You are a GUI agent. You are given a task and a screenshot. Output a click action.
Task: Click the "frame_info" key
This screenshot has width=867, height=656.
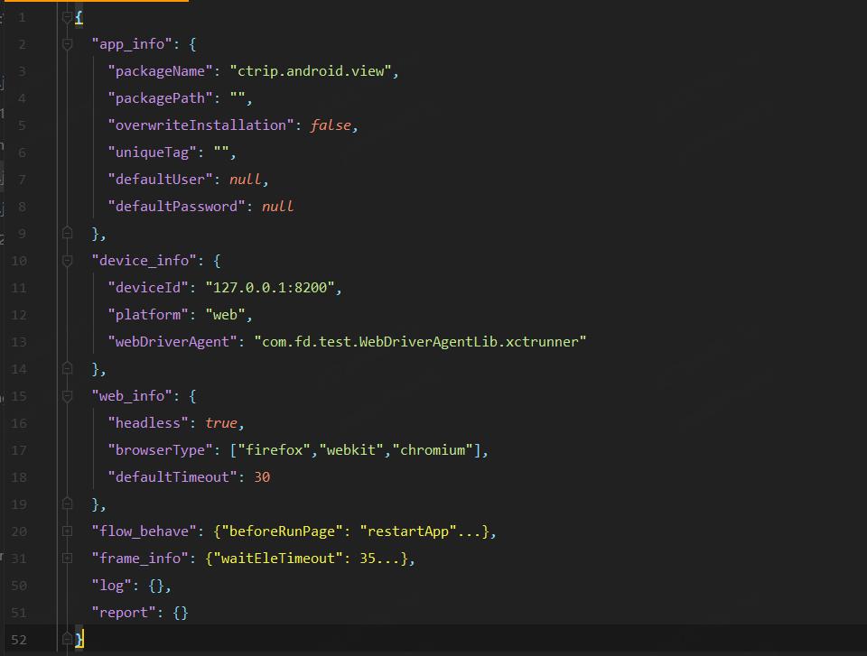140,559
